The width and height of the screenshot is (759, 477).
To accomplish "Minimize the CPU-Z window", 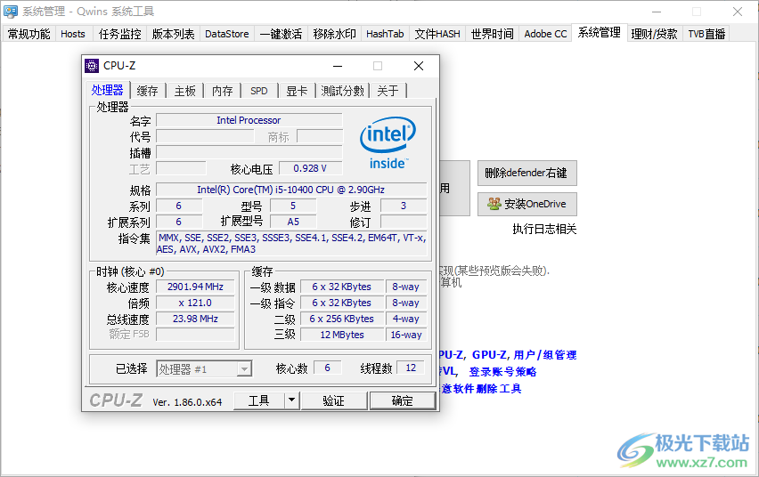I will click(x=338, y=66).
